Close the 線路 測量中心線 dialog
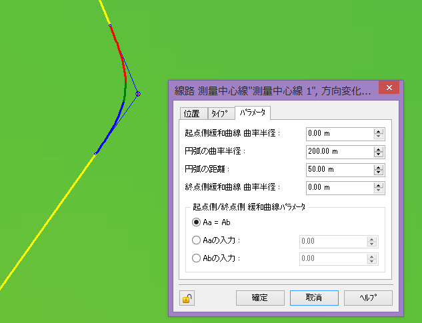The width and height of the screenshot is (422, 323). coord(389,87)
